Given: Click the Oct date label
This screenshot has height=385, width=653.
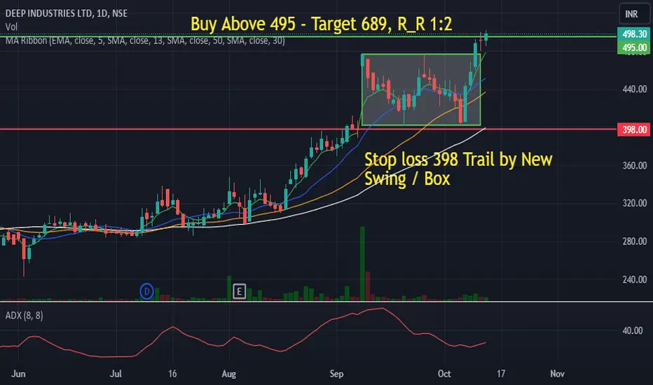Looking at the screenshot, I should point(444,374).
